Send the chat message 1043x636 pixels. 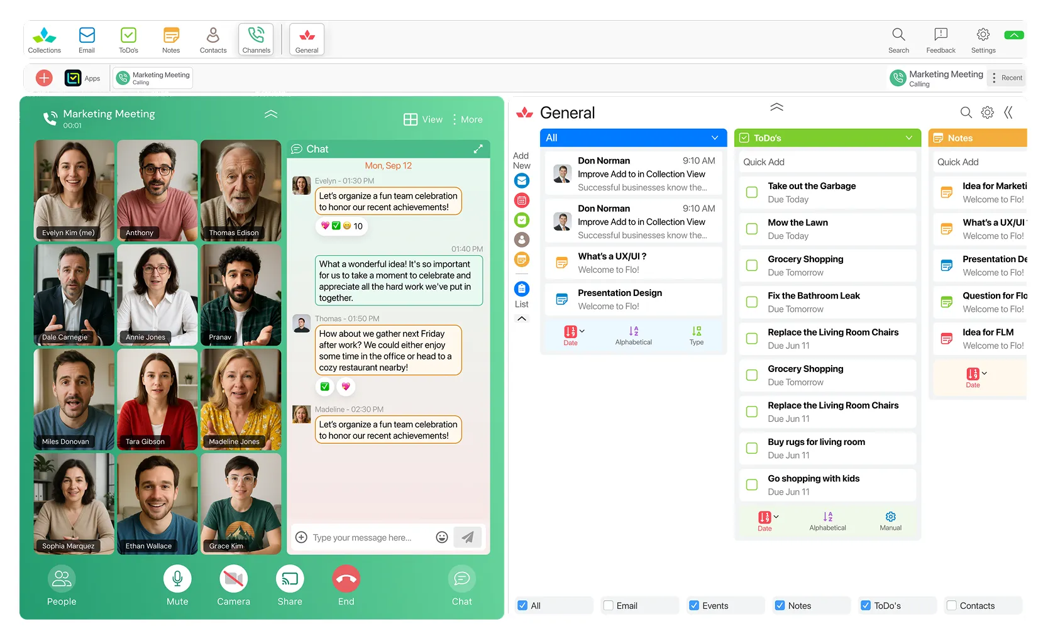[x=467, y=537]
